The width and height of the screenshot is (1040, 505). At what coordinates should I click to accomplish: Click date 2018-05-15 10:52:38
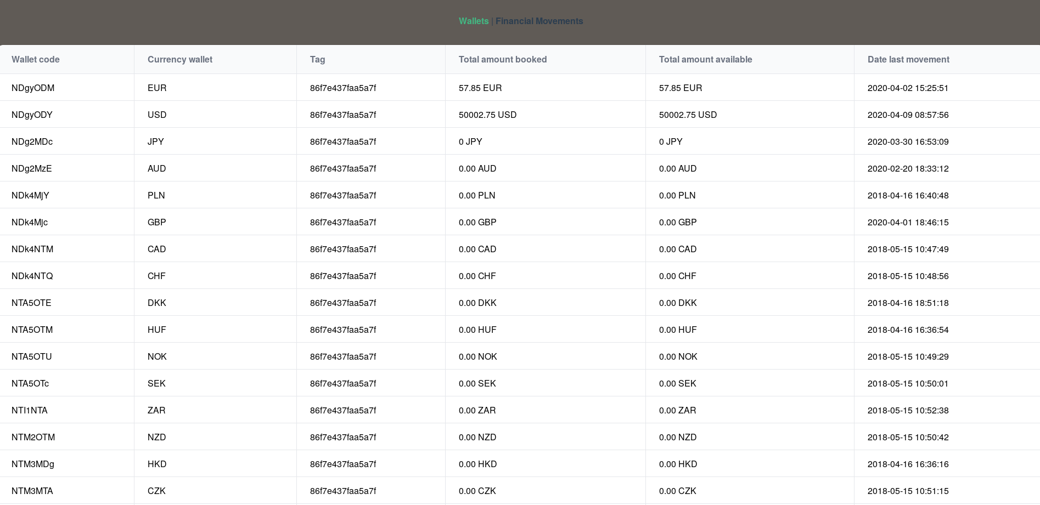point(908,410)
